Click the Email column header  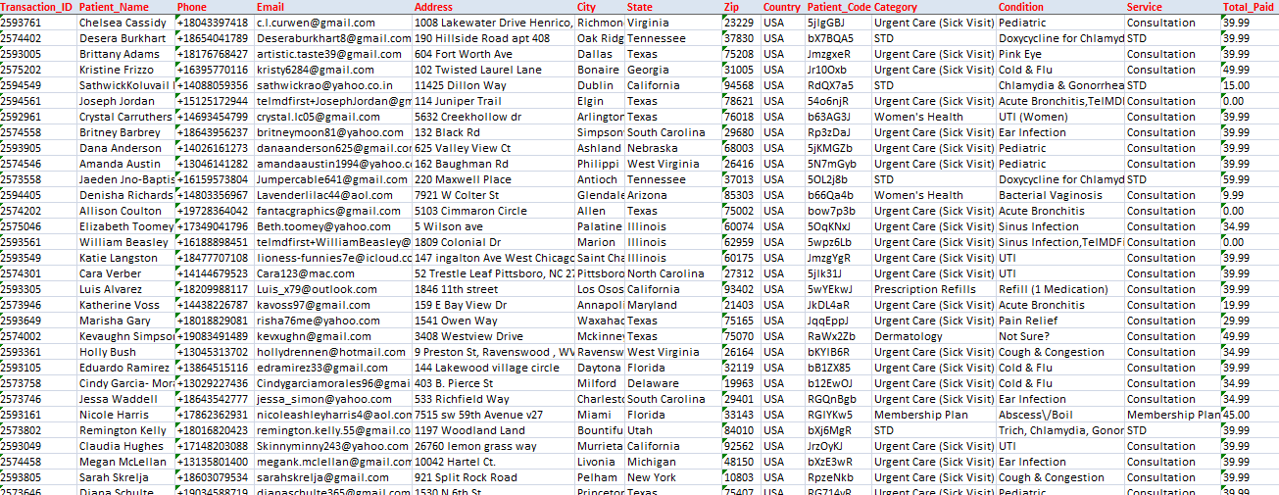(x=333, y=7)
